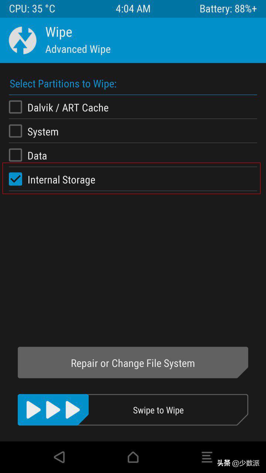Click the TWRP logo icon
266x473 pixels.
click(x=23, y=40)
